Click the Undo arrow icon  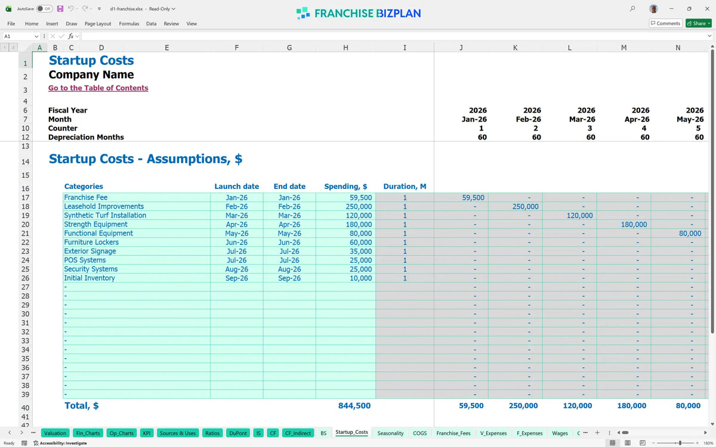coord(72,9)
